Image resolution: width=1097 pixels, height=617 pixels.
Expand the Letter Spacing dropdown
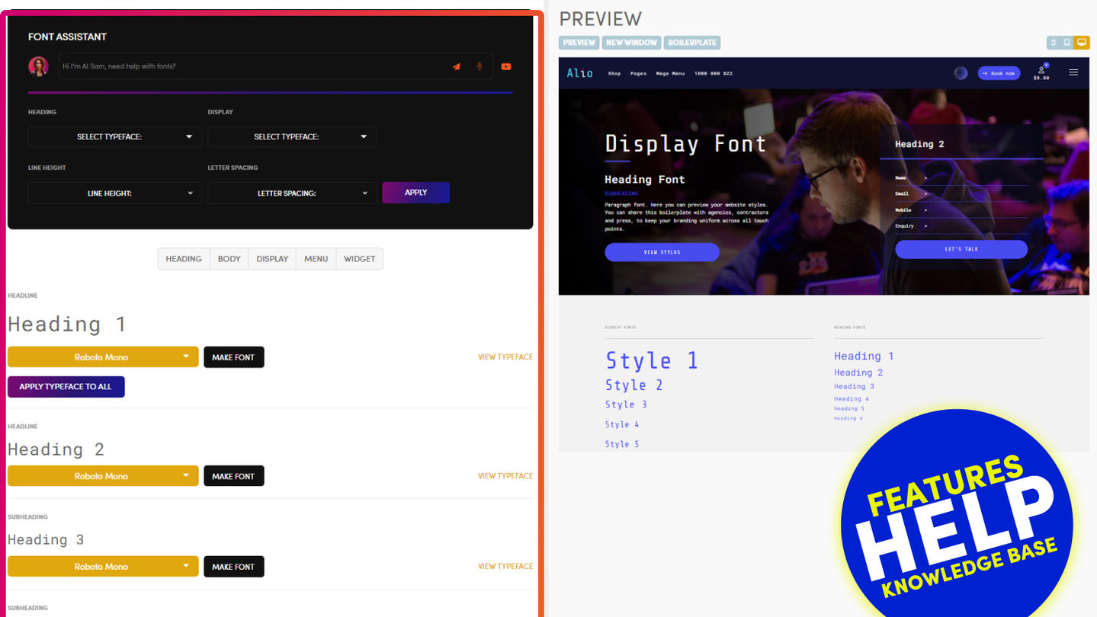[292, 193]
